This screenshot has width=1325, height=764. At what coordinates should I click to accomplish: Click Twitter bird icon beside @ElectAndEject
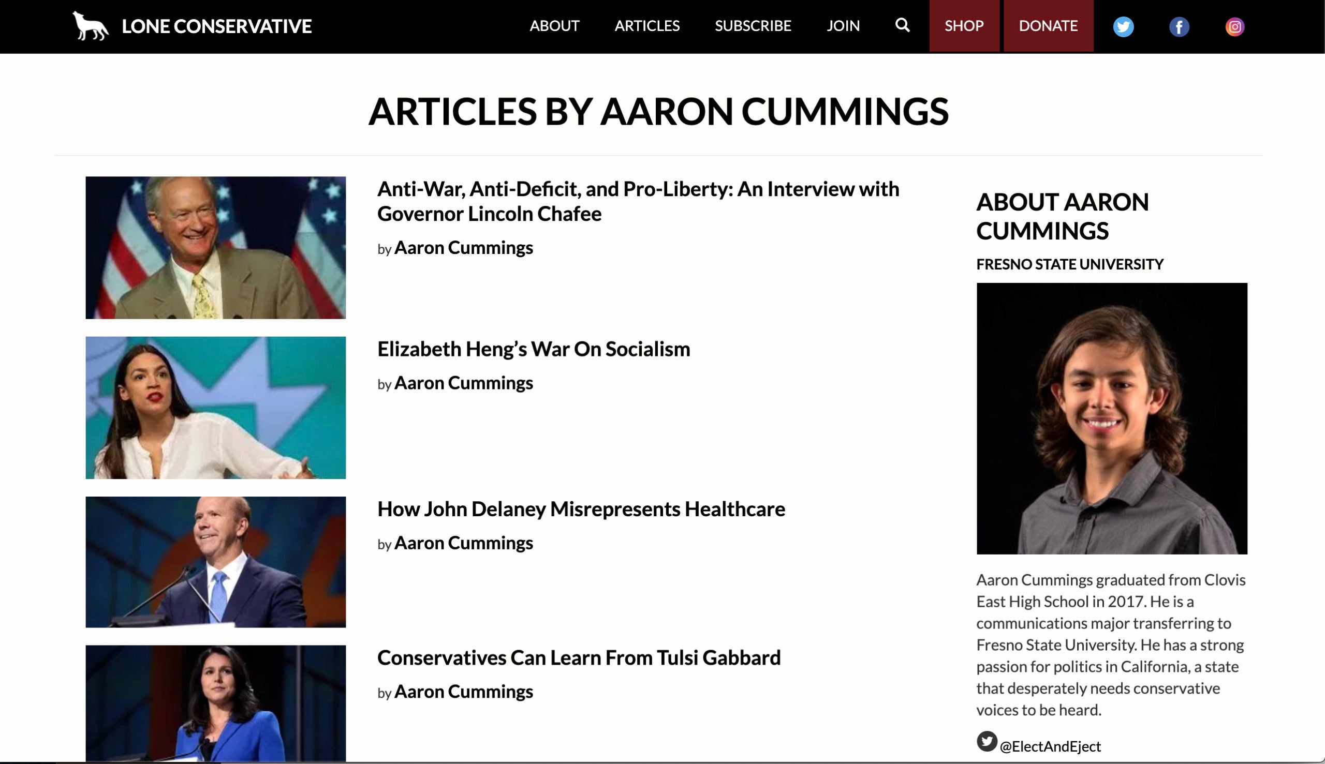987,741
